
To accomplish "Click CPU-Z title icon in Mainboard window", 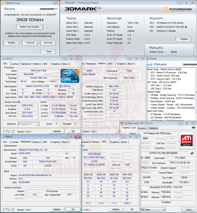I will (x=3, y=137).
